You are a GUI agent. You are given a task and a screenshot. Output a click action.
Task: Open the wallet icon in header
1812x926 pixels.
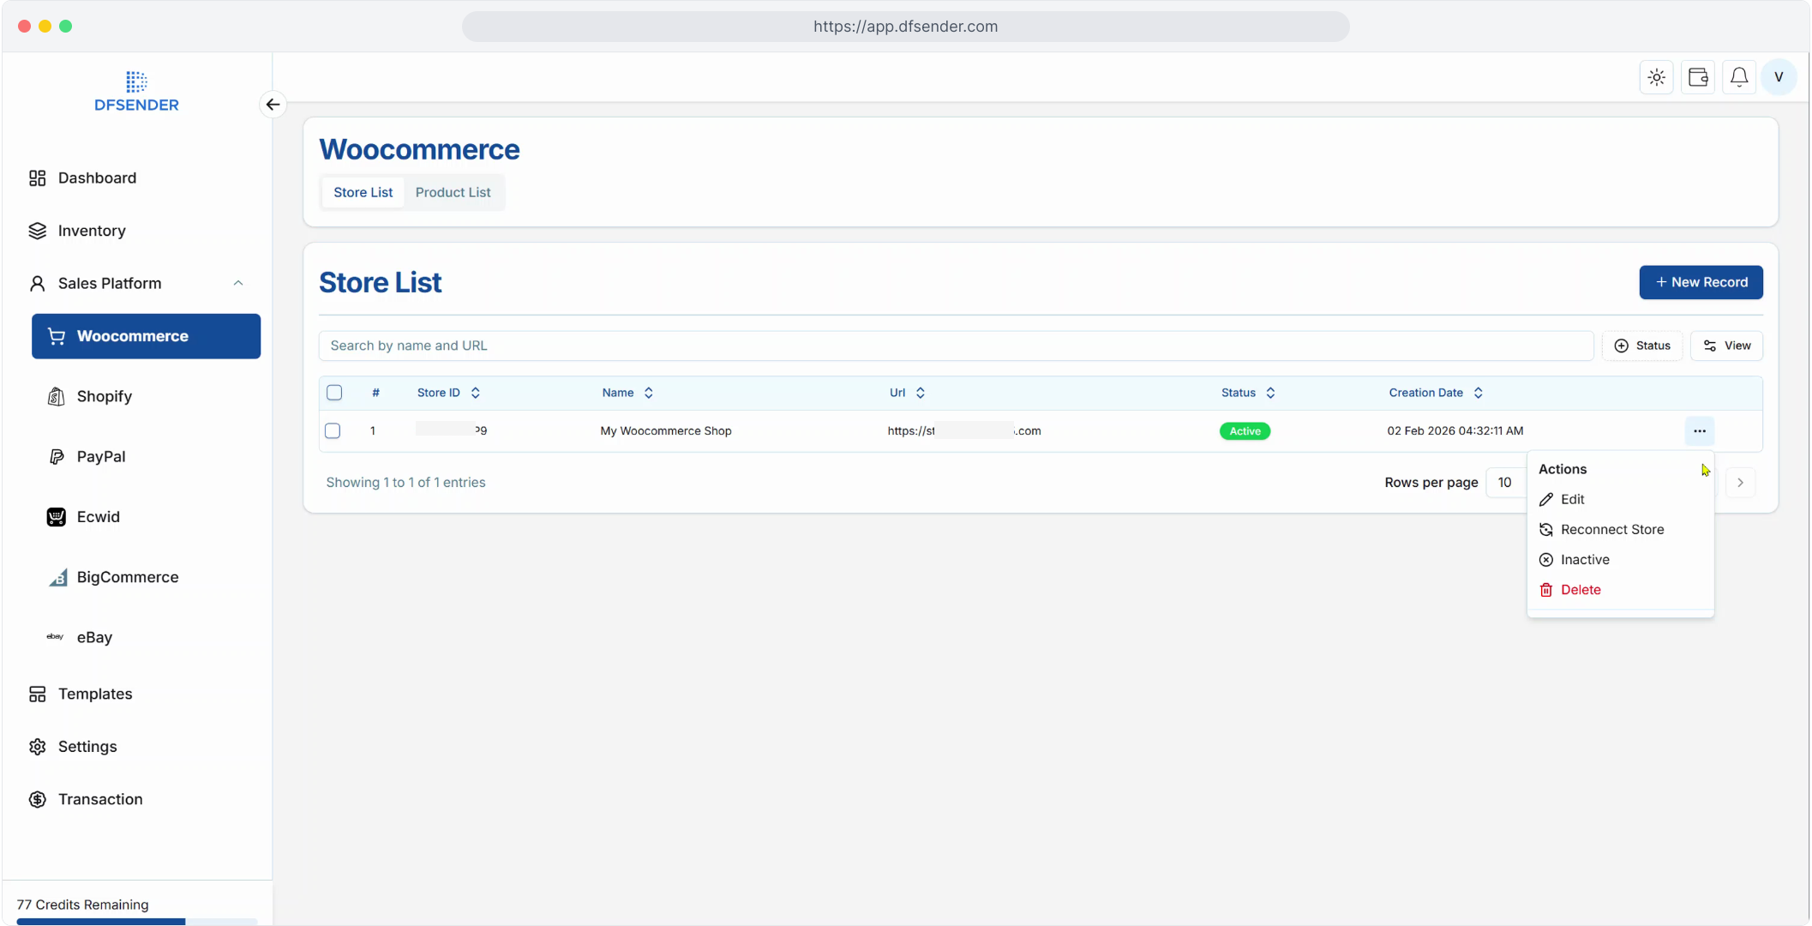(1698, 77)
